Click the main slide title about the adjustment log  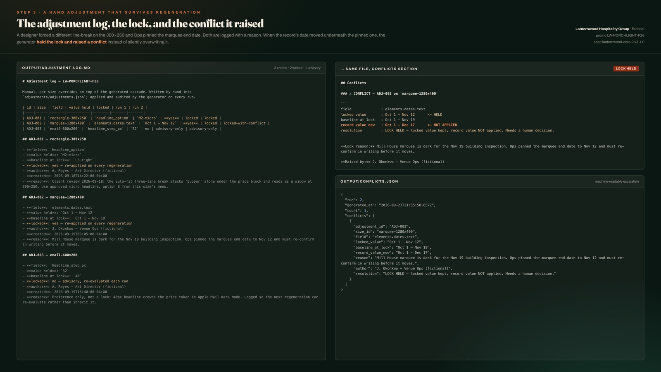tap(140, 24)
